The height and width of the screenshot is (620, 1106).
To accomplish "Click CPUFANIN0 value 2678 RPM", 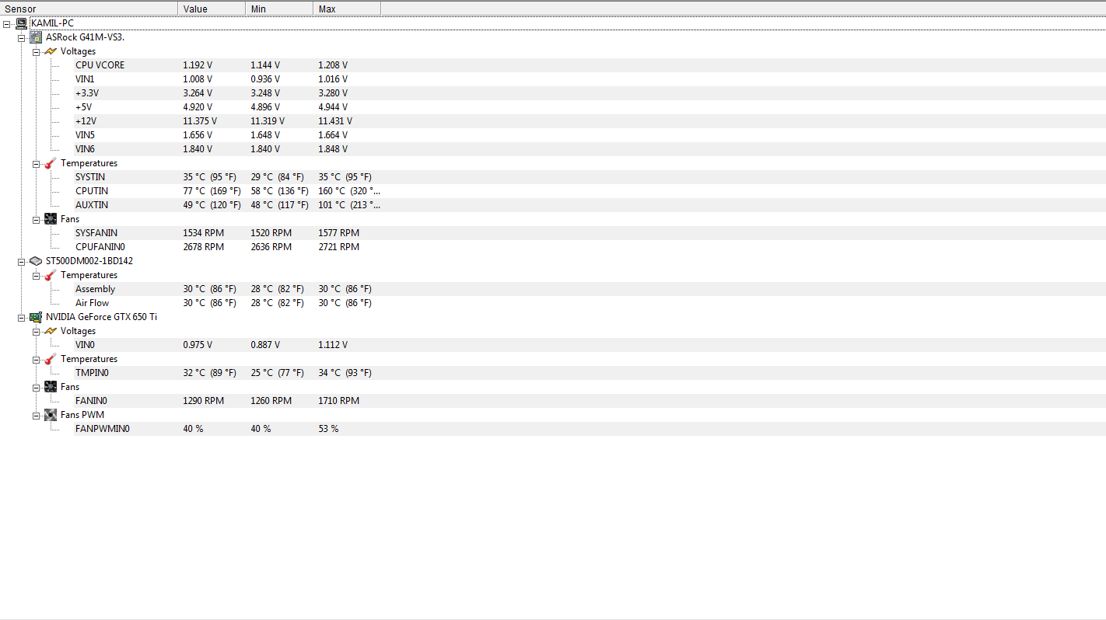I will (203, 247).
